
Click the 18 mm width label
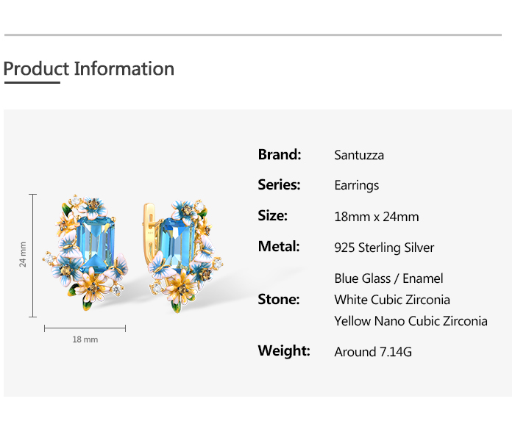[x=85, y=339]
